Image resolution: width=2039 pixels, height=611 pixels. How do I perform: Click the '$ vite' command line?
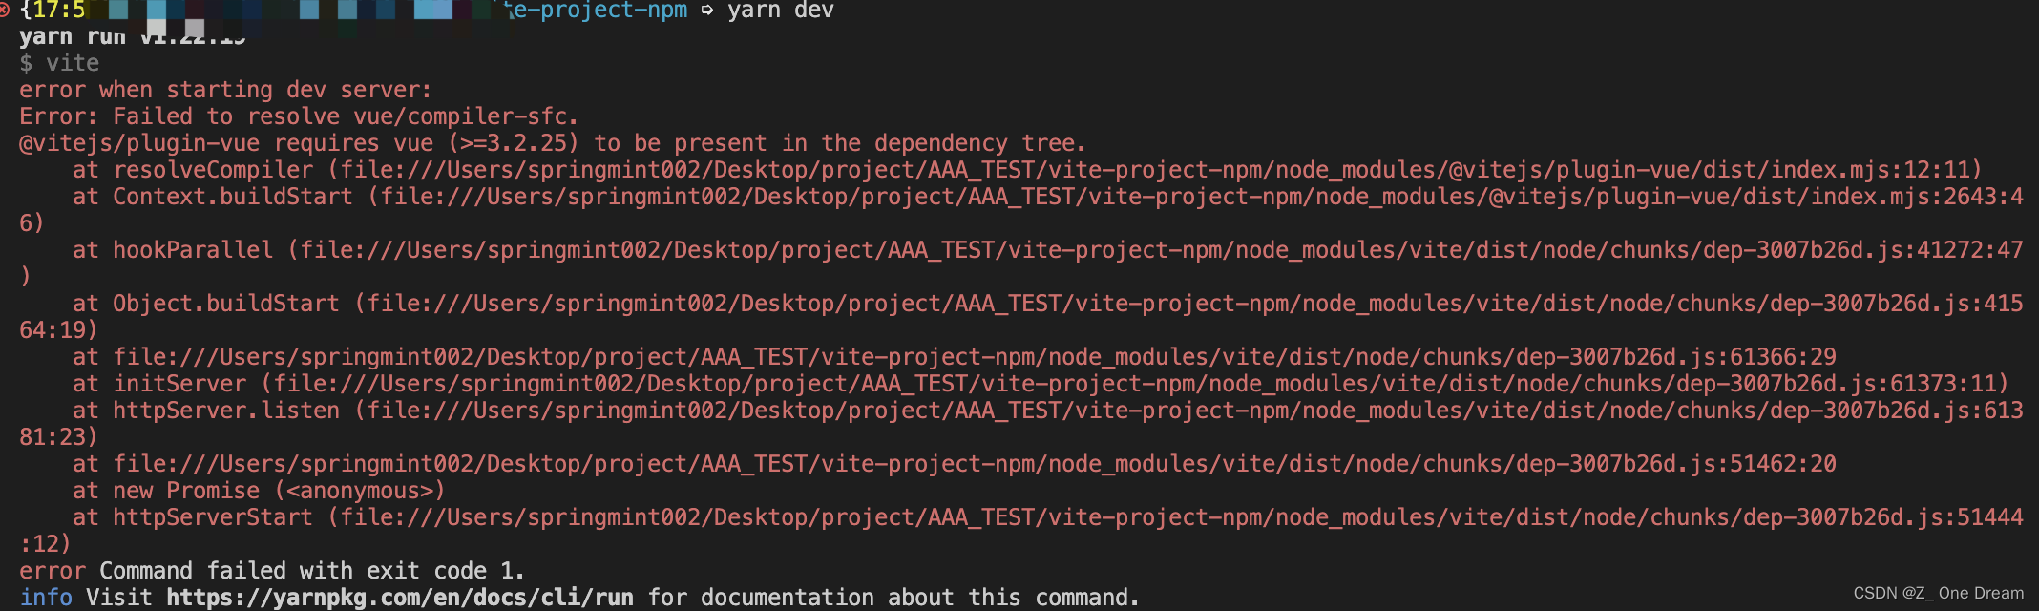(x=59, y=63)
